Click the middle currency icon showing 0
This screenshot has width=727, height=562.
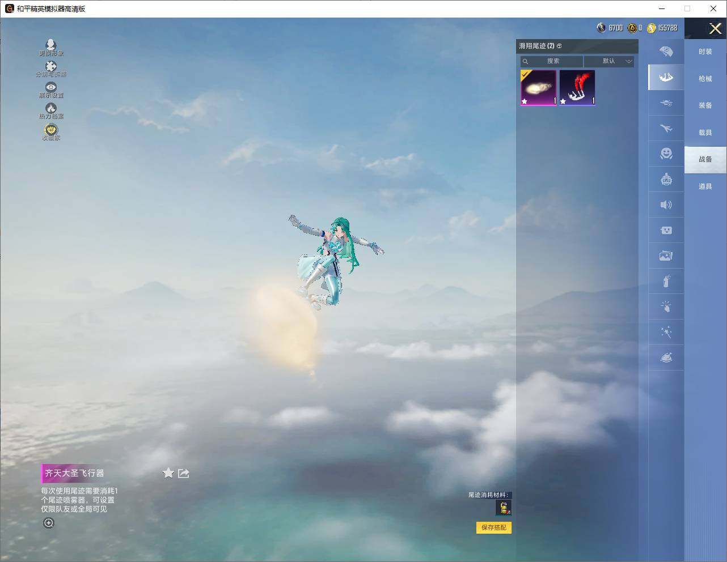[632, 28]
